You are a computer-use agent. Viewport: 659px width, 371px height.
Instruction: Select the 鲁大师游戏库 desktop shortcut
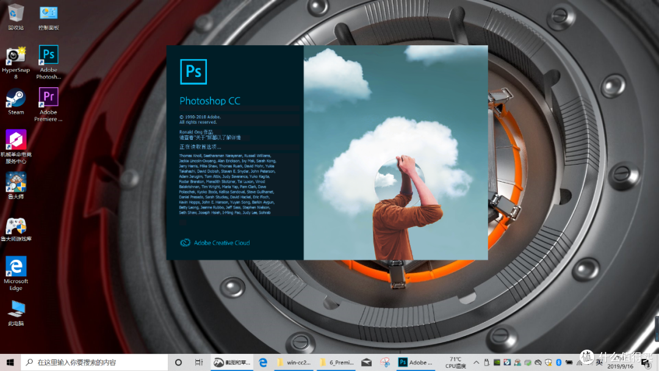point(16,229)
